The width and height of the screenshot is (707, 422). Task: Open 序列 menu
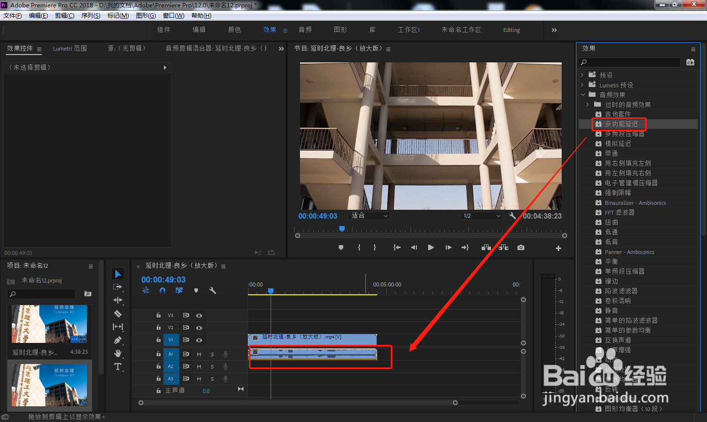[91, 16]
